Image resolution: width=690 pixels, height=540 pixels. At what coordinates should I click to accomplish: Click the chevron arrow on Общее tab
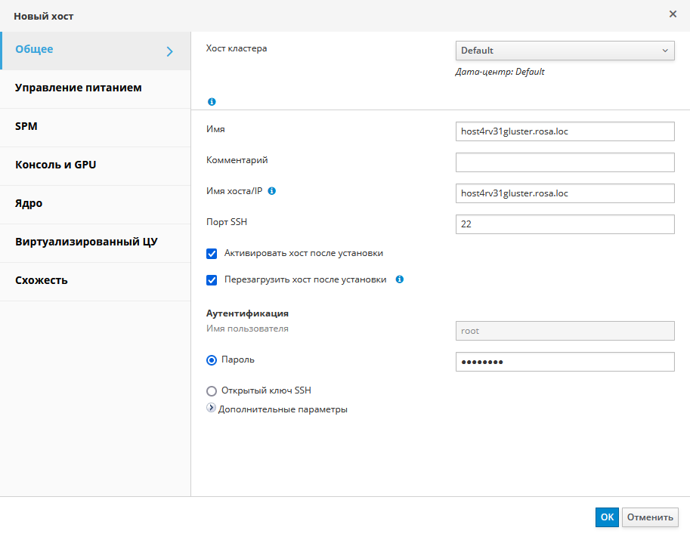(x=170, y=51)
